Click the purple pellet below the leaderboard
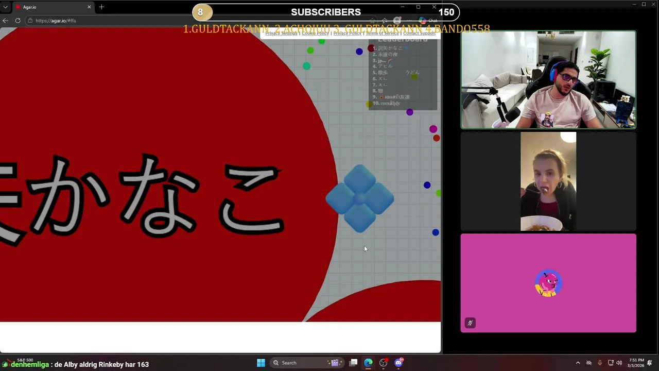The height and width of the screenshot is (371, 659). tap(410, 112)
